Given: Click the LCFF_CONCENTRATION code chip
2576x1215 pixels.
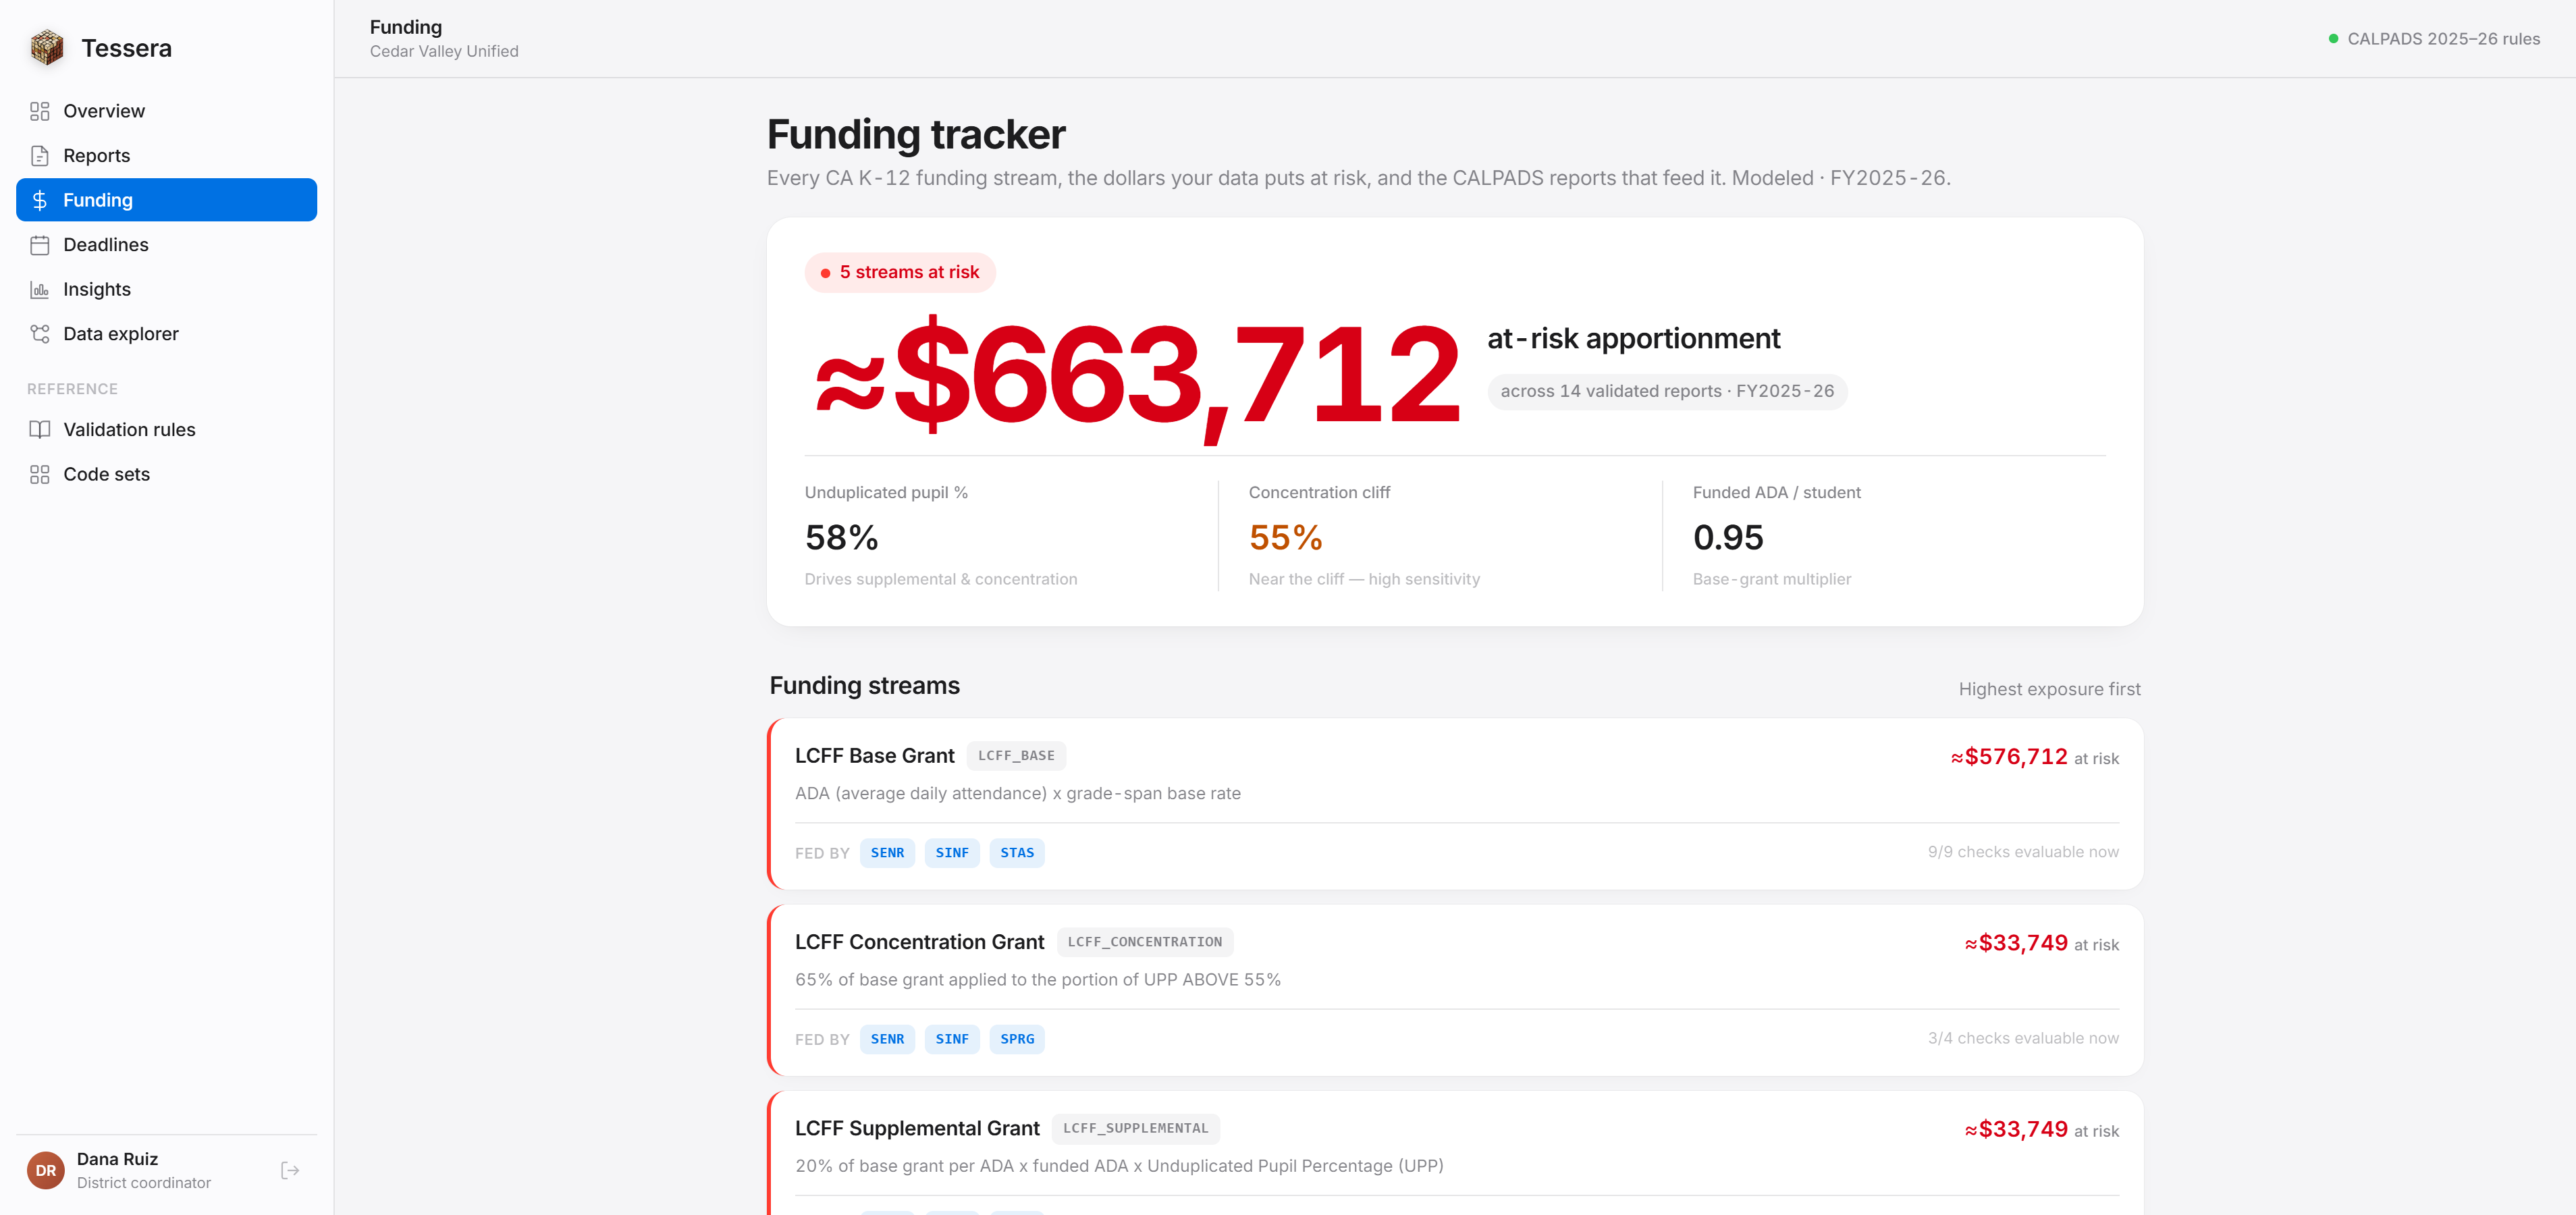Looking at the screenshot, I should (1144, 942).
